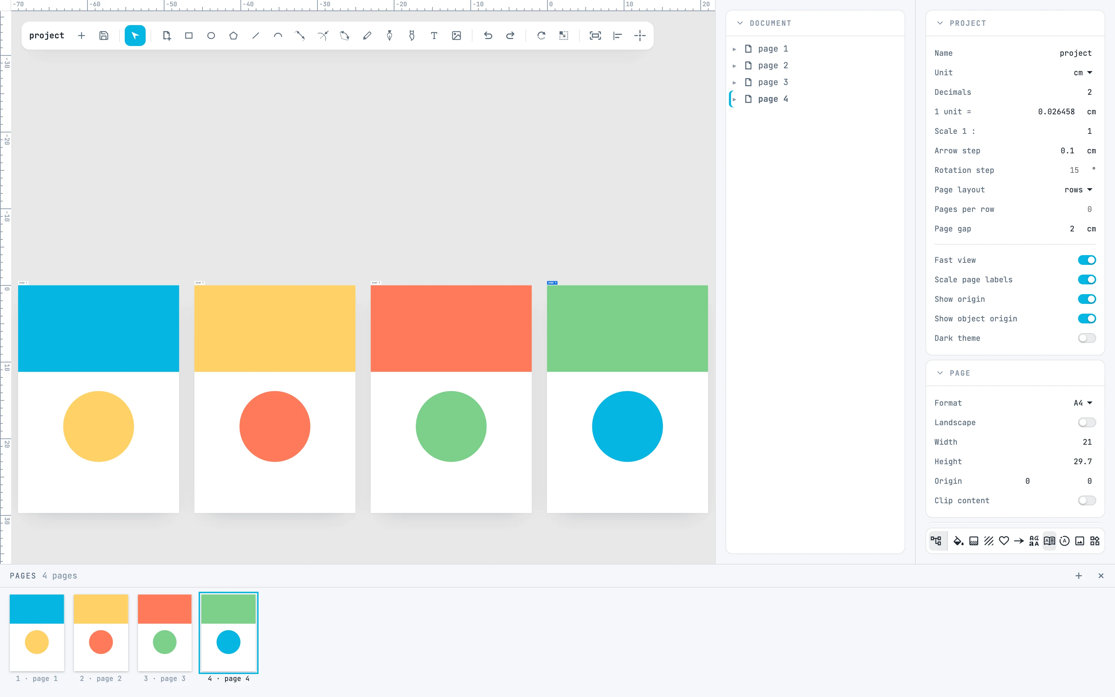Viewport: 1115px width, 697px height.
Task: Open the Page layout rows dropdown
Action: (x=1078, y=190)
